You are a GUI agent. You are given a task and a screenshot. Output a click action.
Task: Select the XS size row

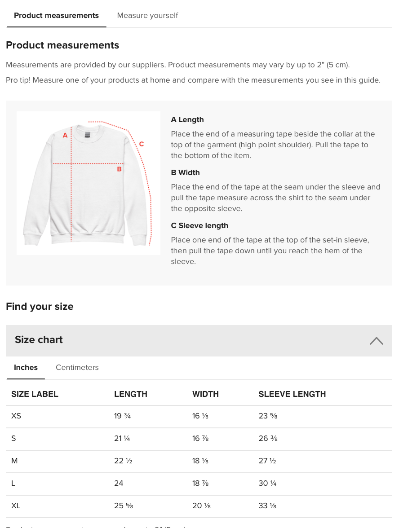coord(16,416)
